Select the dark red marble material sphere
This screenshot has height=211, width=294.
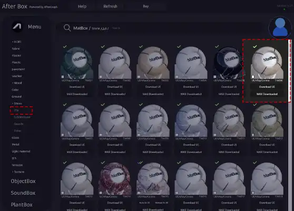[115, 178]
